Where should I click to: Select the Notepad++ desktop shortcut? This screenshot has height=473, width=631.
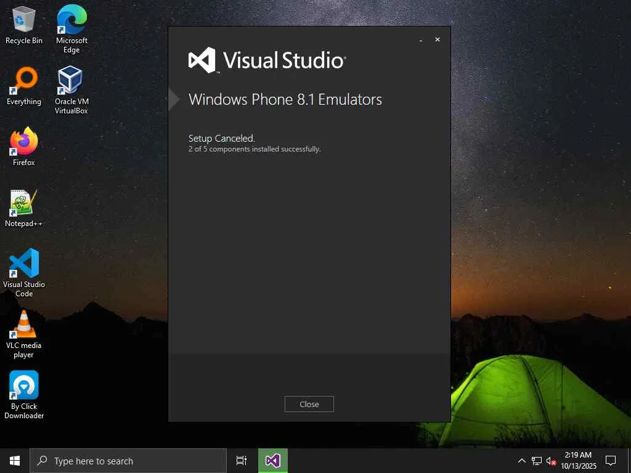point(24,208)
